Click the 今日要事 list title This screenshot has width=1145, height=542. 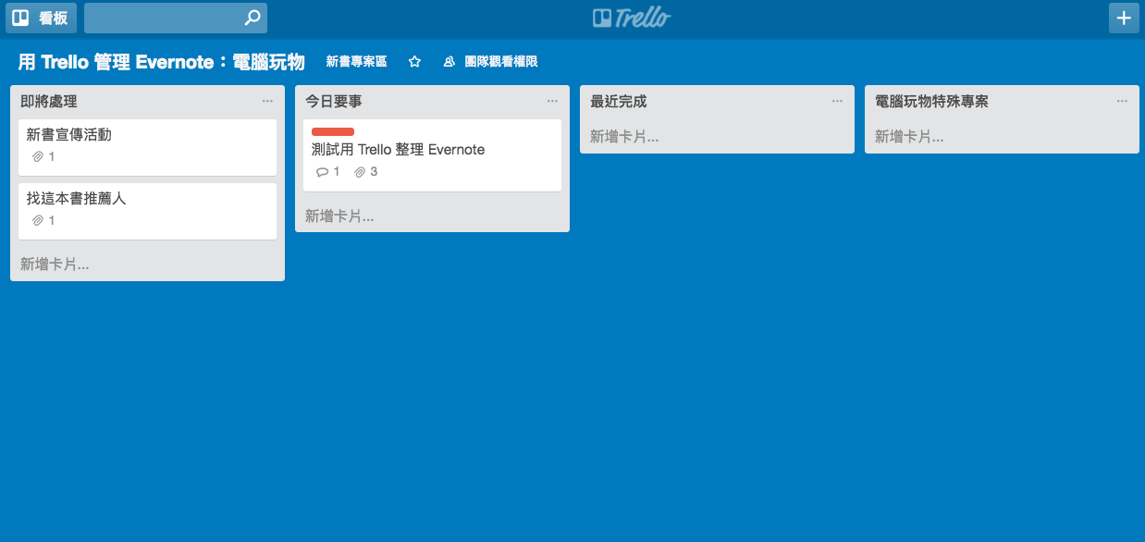click(334, 102)
